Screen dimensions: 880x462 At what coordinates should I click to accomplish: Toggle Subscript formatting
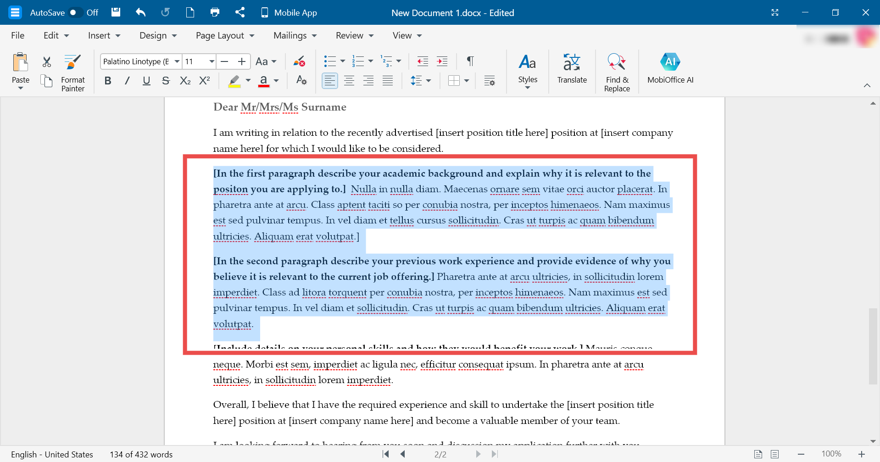pos(185,81)
